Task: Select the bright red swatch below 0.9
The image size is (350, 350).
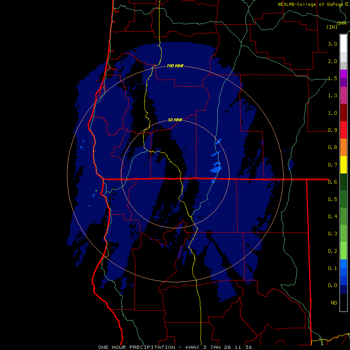Action: (x=343, y=130)
